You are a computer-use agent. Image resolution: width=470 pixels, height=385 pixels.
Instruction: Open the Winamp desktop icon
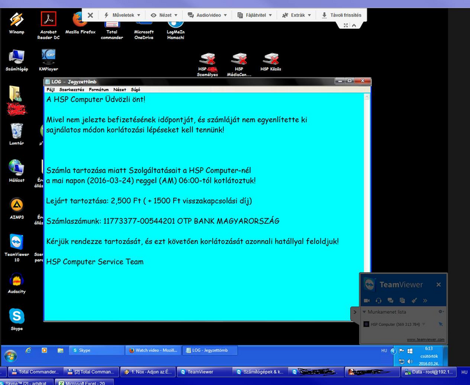pos(17,23)
